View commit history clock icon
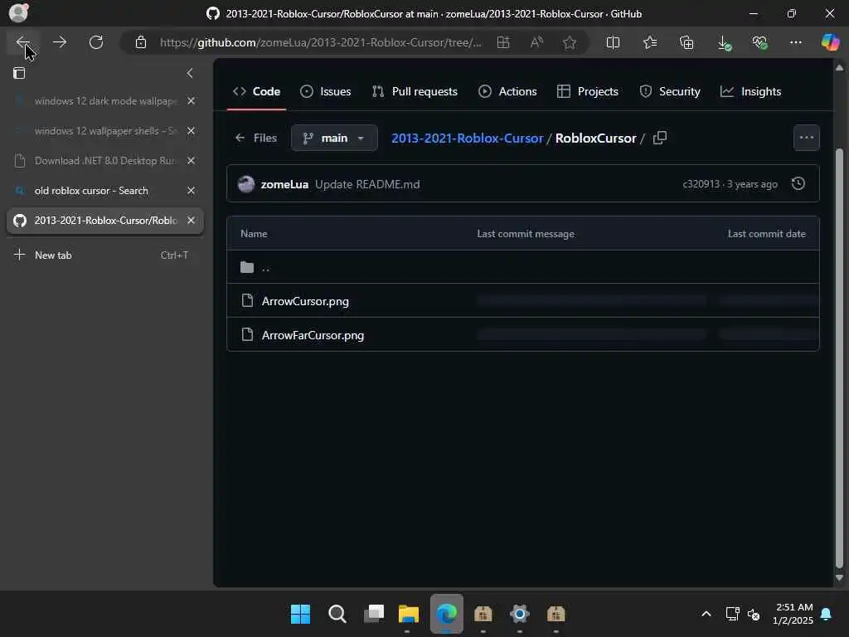The height and width of the screenshot is (637, 849). coord(798,183)
